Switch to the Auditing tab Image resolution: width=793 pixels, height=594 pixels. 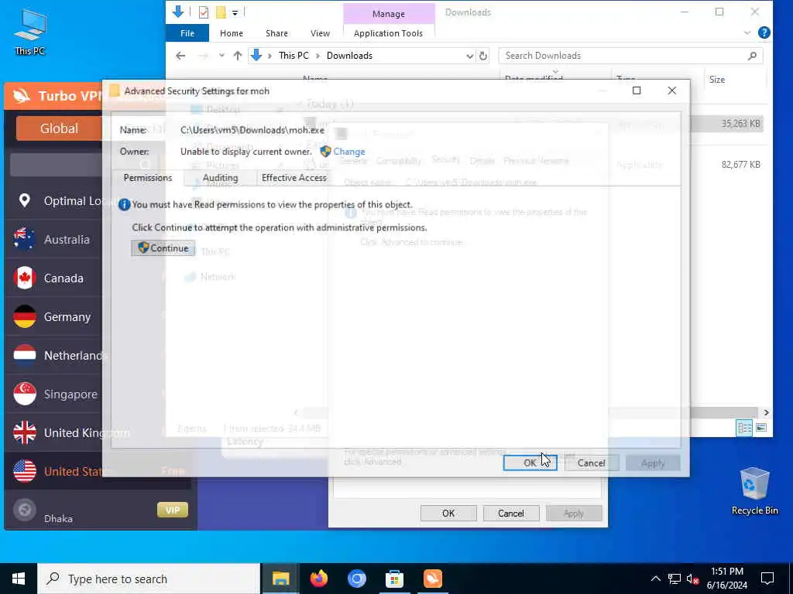coord(220,178)
